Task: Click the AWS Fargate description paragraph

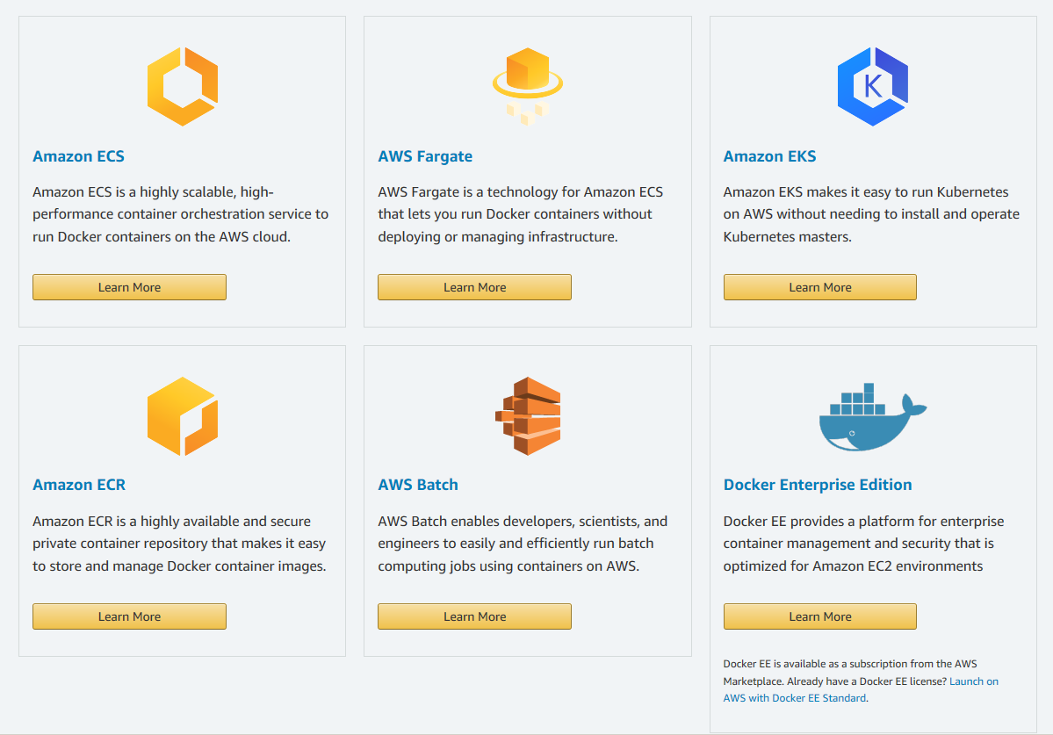Action: coord(521,214)
